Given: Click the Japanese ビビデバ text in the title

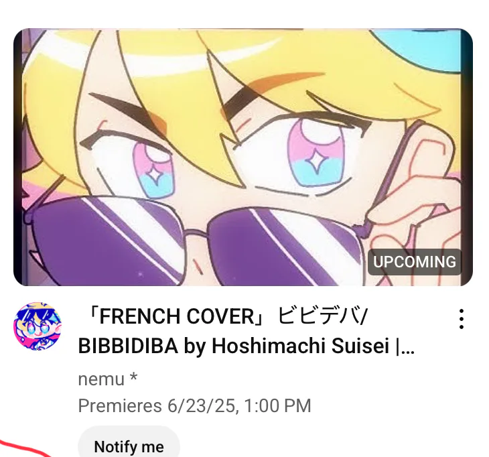Looking at the screenshot, I should 321,316.
